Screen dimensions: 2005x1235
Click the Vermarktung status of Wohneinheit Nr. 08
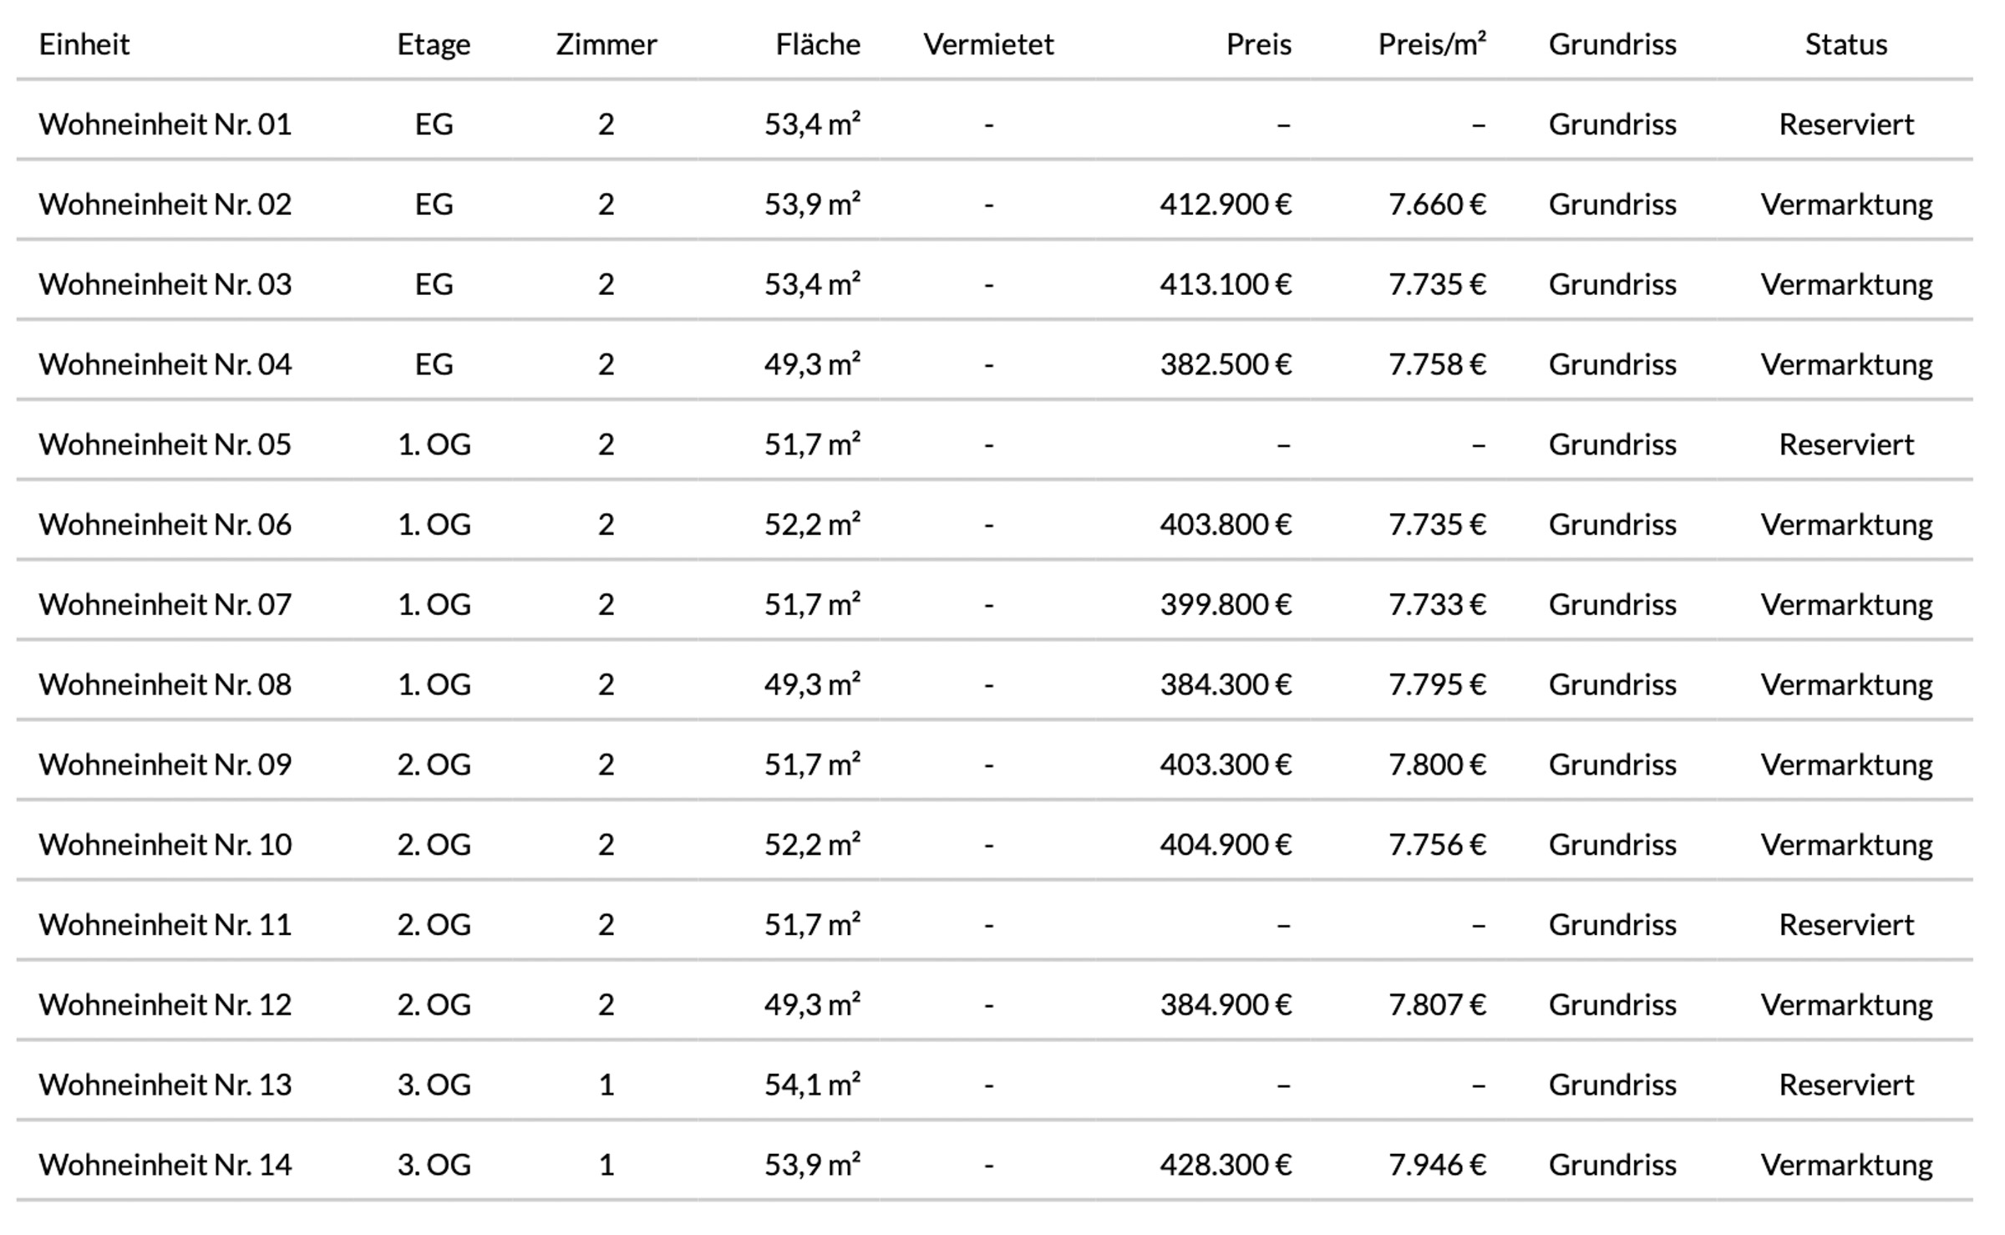click(x=1846, y=684)
